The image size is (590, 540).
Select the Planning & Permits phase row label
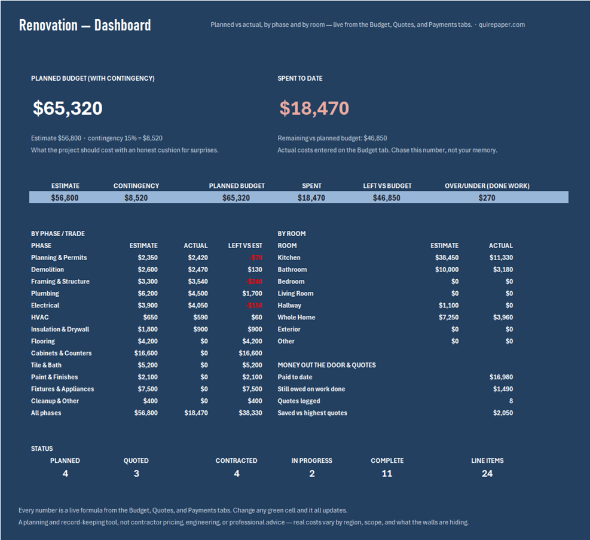[59, 258]
